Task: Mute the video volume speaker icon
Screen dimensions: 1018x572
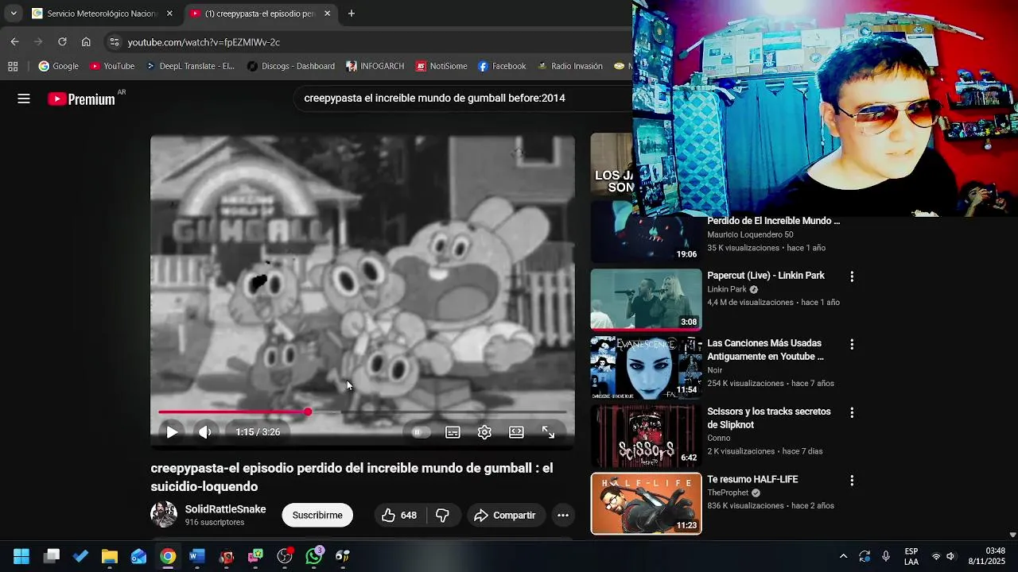Action: coord(205,432)
